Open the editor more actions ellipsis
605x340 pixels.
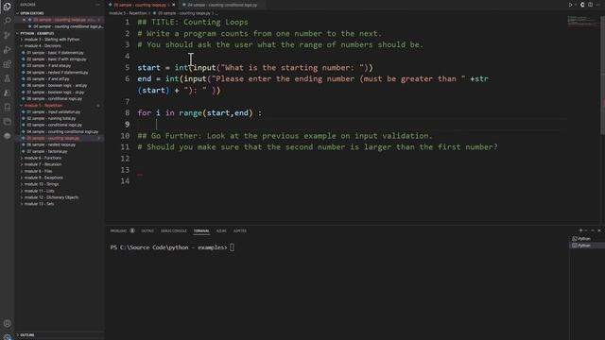(598, 5)
